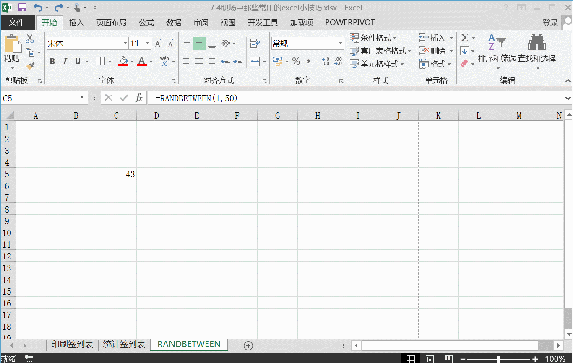Click the text orientation icon
The height and width of the screenshot is (363, 573).
click(226, 43)
